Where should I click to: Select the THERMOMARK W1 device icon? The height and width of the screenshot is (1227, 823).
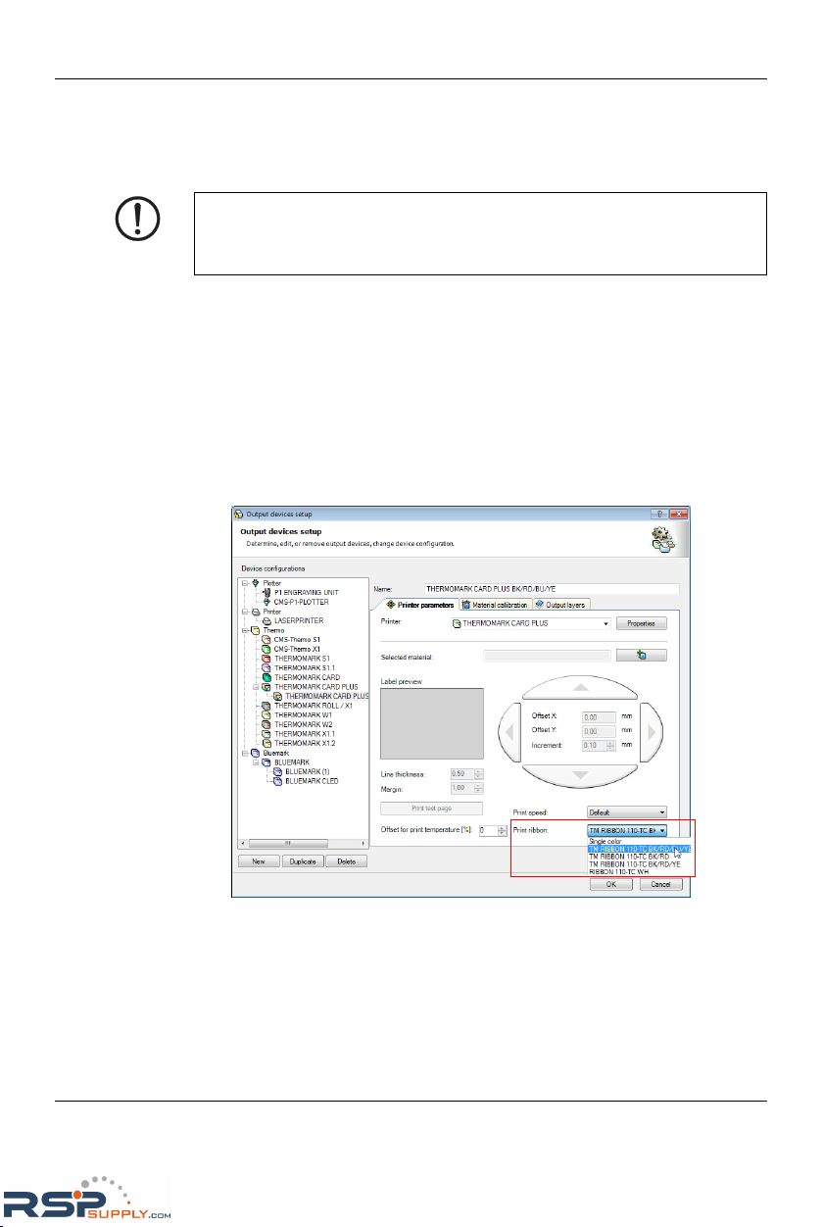coord(266,714)
